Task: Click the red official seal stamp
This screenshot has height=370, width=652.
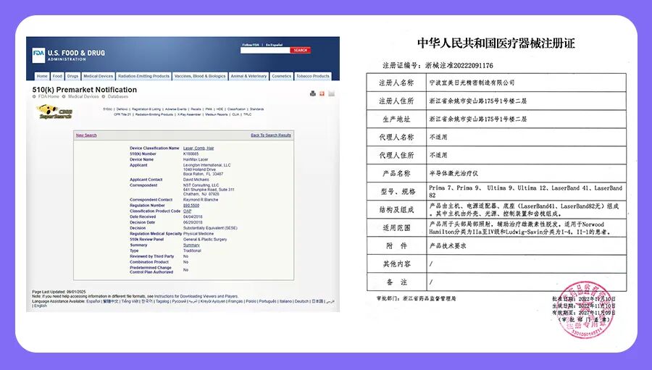Action: 585,310
